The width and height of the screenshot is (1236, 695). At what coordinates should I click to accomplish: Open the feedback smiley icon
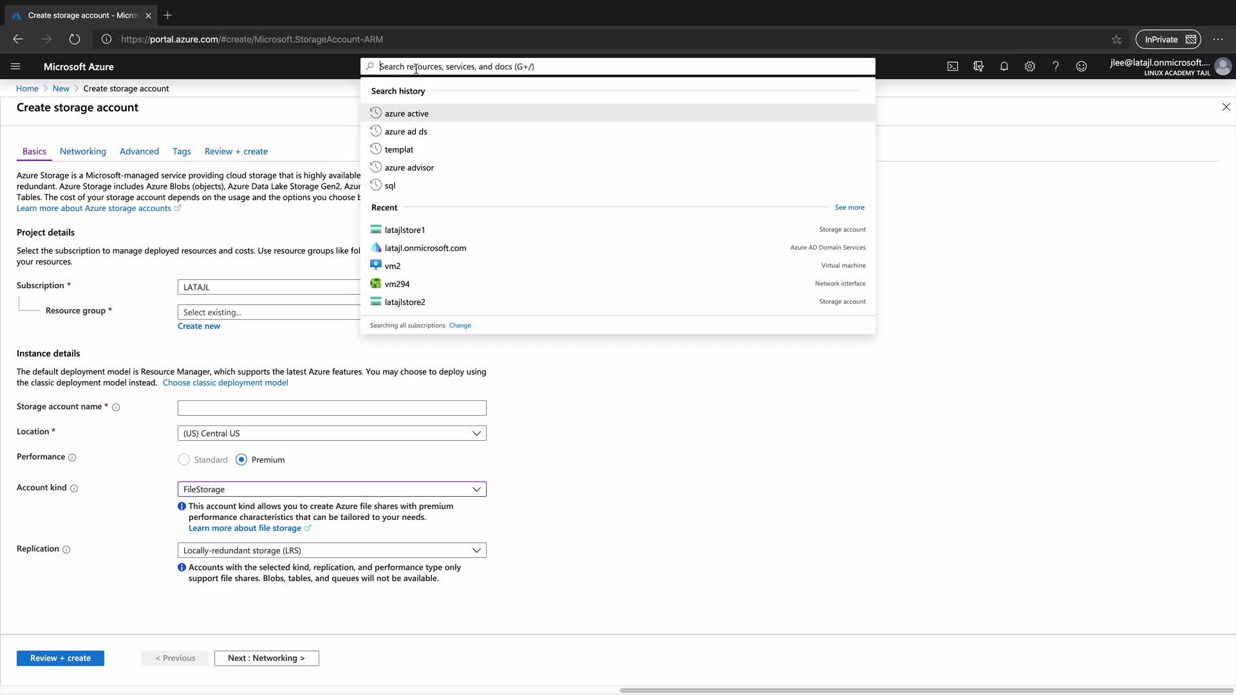pyautogui.click(x=1081, y=66)
